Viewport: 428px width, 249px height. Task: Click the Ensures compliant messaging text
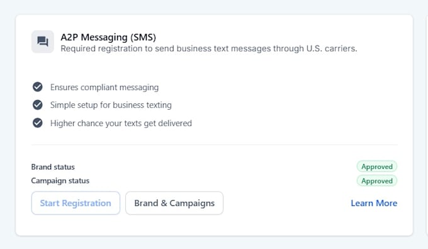[x=104, y=87]
